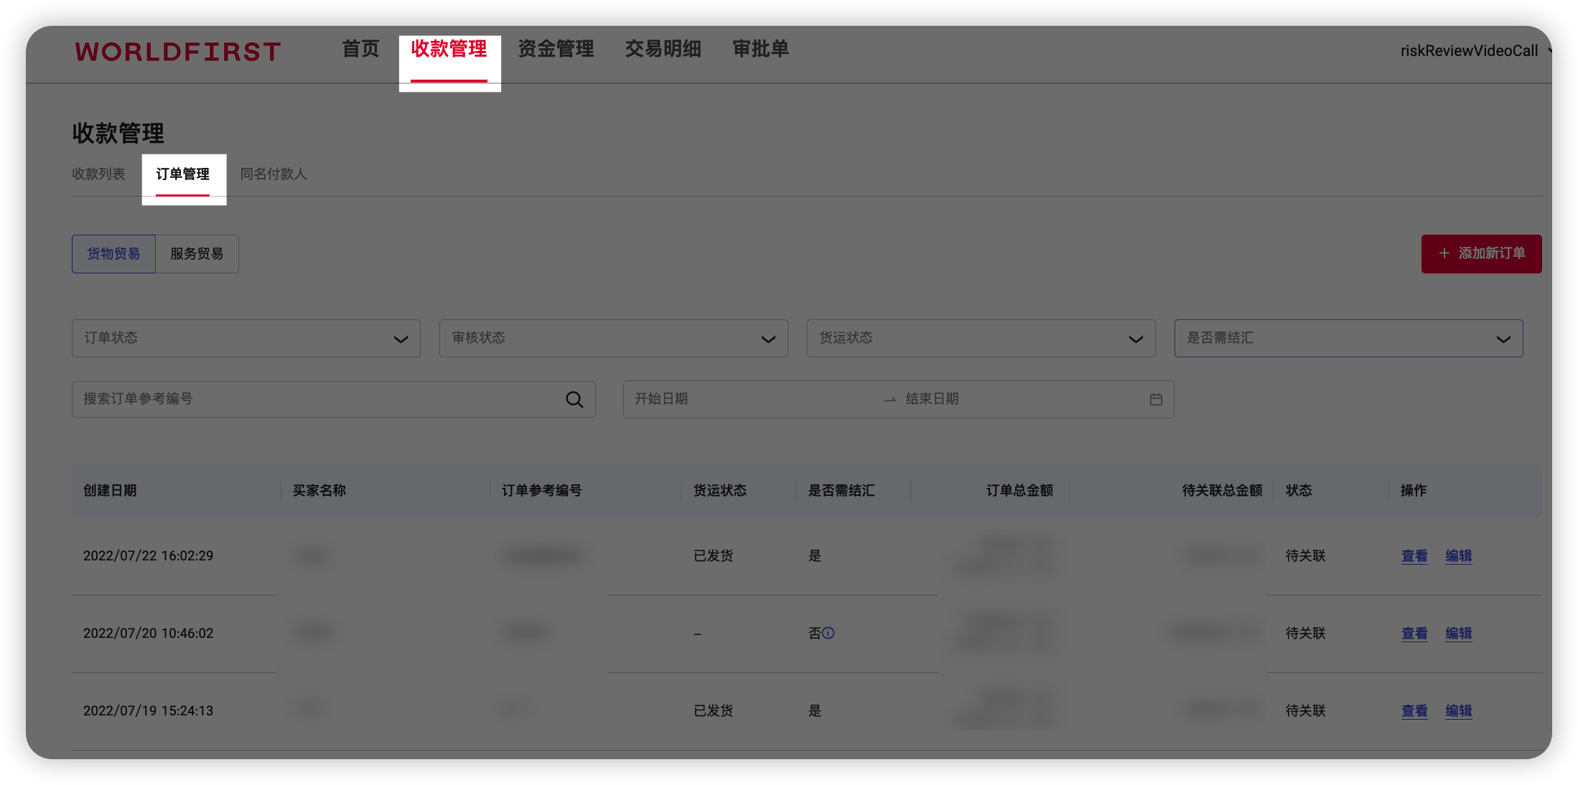The image size is (1578, 785).
Task: Click the 搜索订单参考编号 search field
Action: click(x=316, y=399)
